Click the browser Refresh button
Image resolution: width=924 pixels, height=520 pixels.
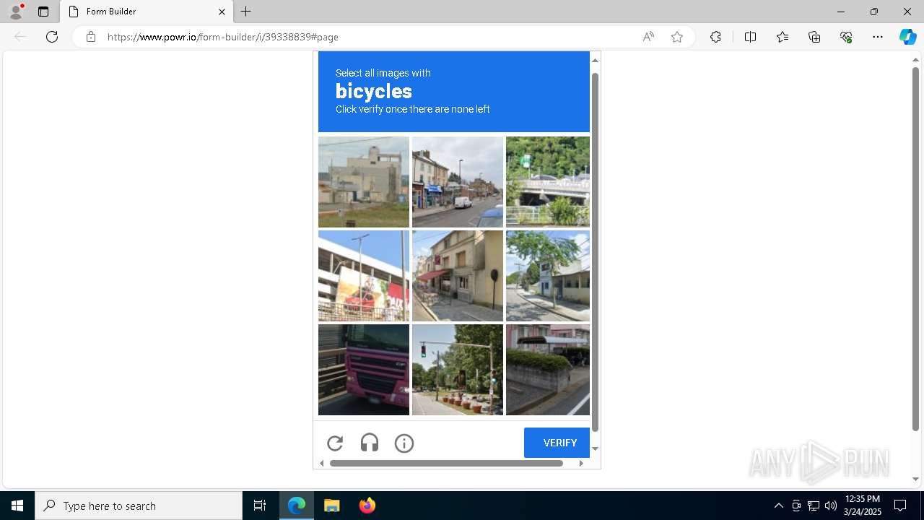52,37
